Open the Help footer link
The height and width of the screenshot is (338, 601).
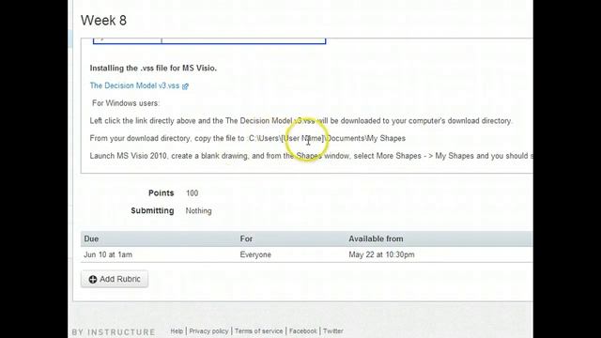[177, 331]
